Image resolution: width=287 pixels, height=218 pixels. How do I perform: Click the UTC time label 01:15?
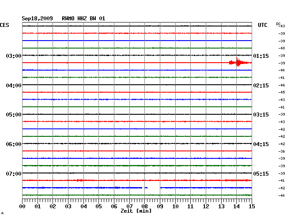261,56
